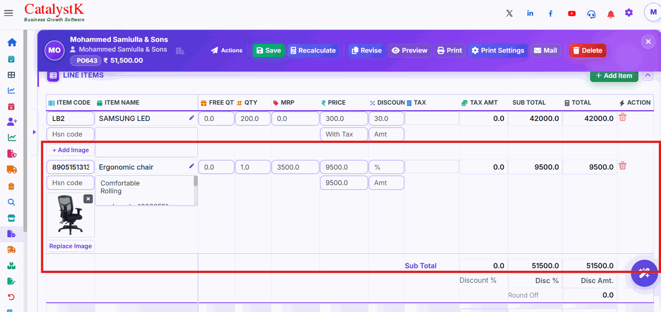This screenshot has width=661, height=312.
Task: Delete the Ergonomic chair line item
Action: point(623,166)
